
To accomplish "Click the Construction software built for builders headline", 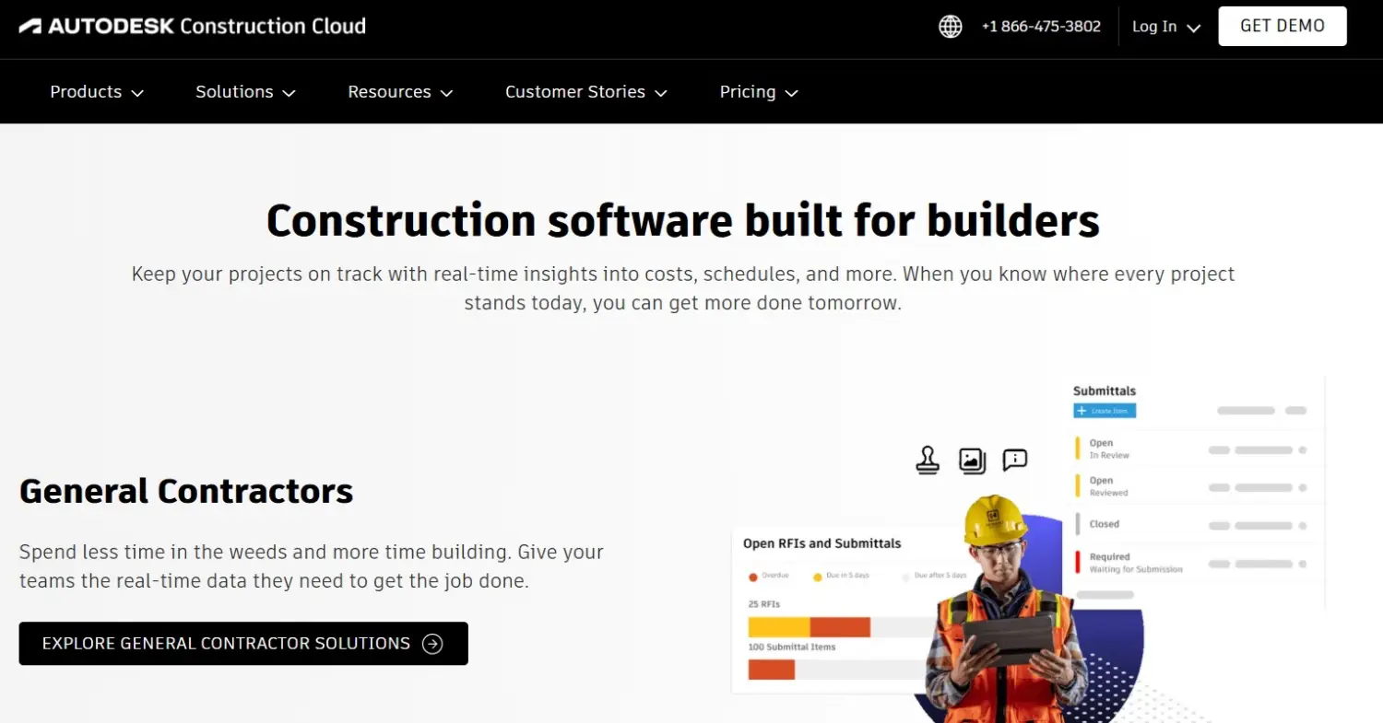I will pos(683,221).
